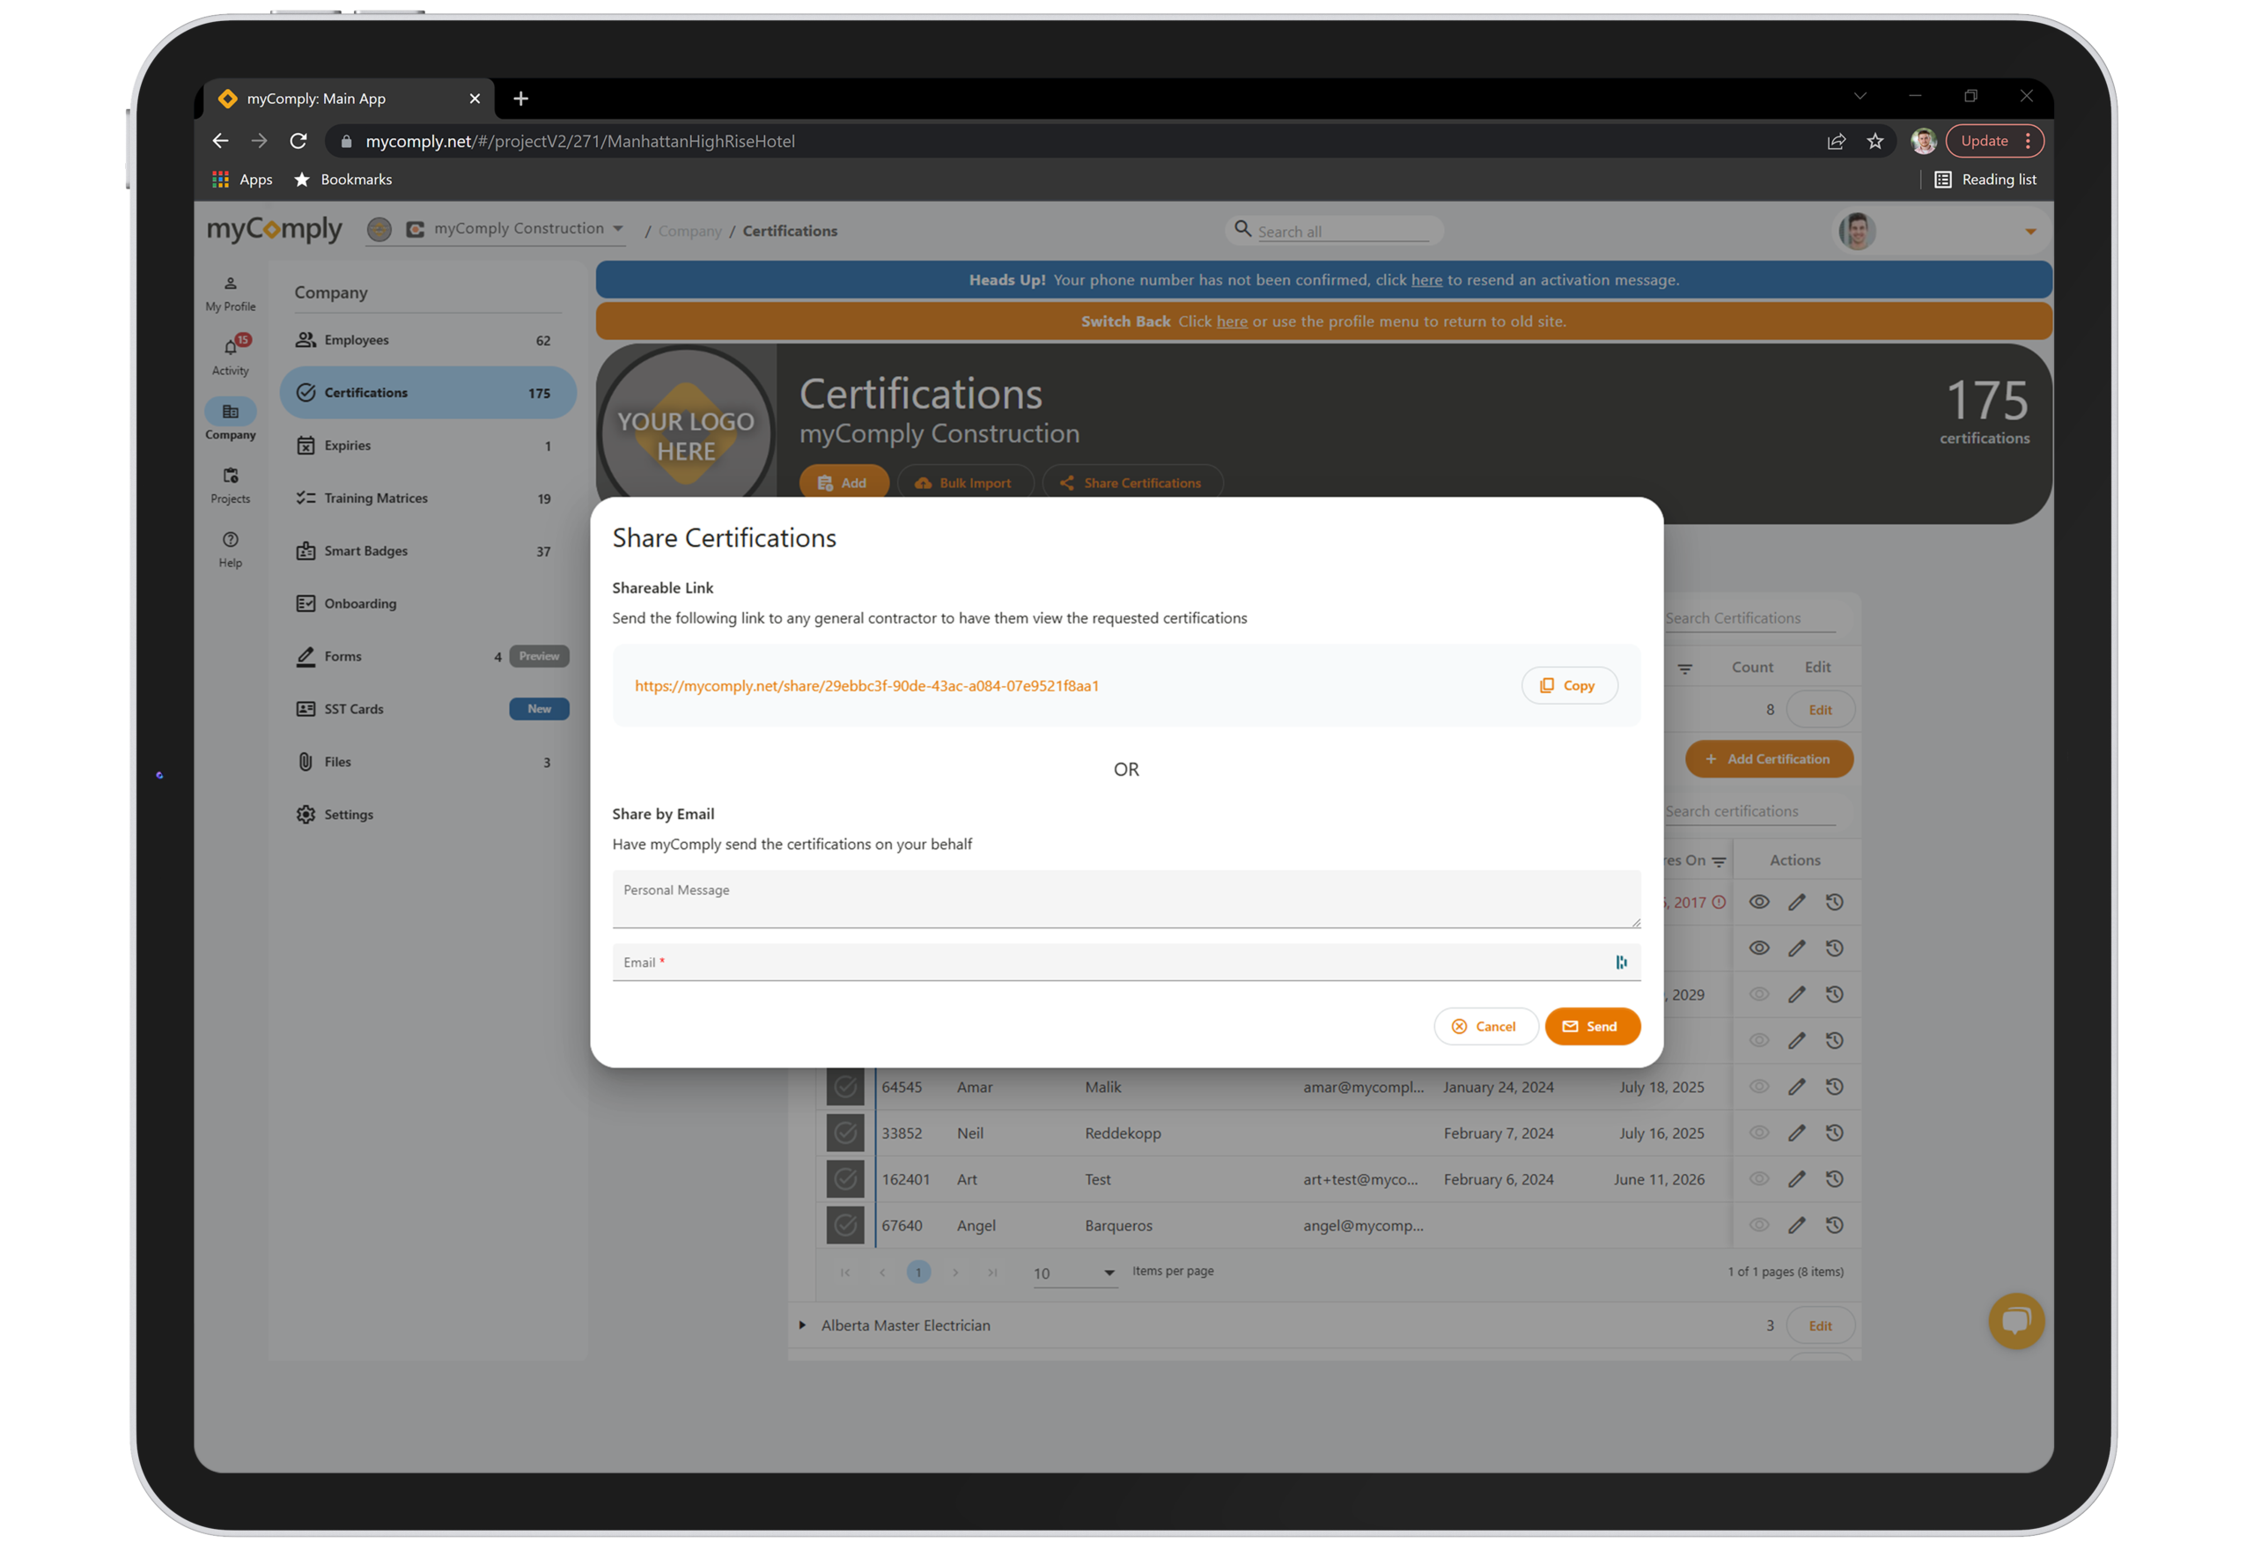Select the Certifications menu item
2254x1550 pixels.
pos(427,393)
